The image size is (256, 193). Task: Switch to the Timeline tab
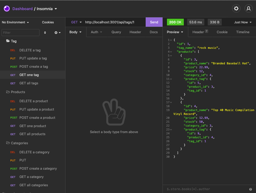coord(242,32)
